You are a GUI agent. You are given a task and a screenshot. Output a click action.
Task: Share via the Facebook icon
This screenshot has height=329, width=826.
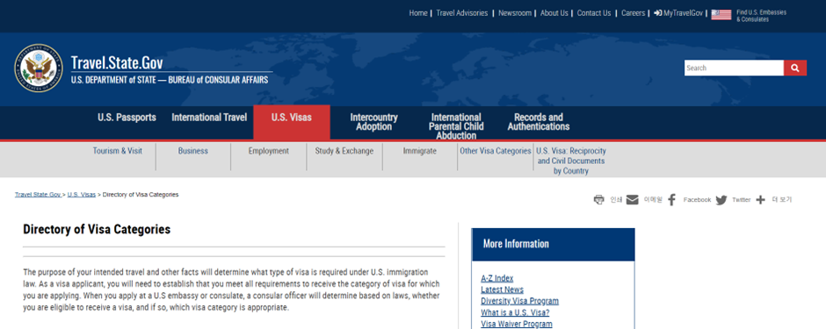(x=671, y=200)
